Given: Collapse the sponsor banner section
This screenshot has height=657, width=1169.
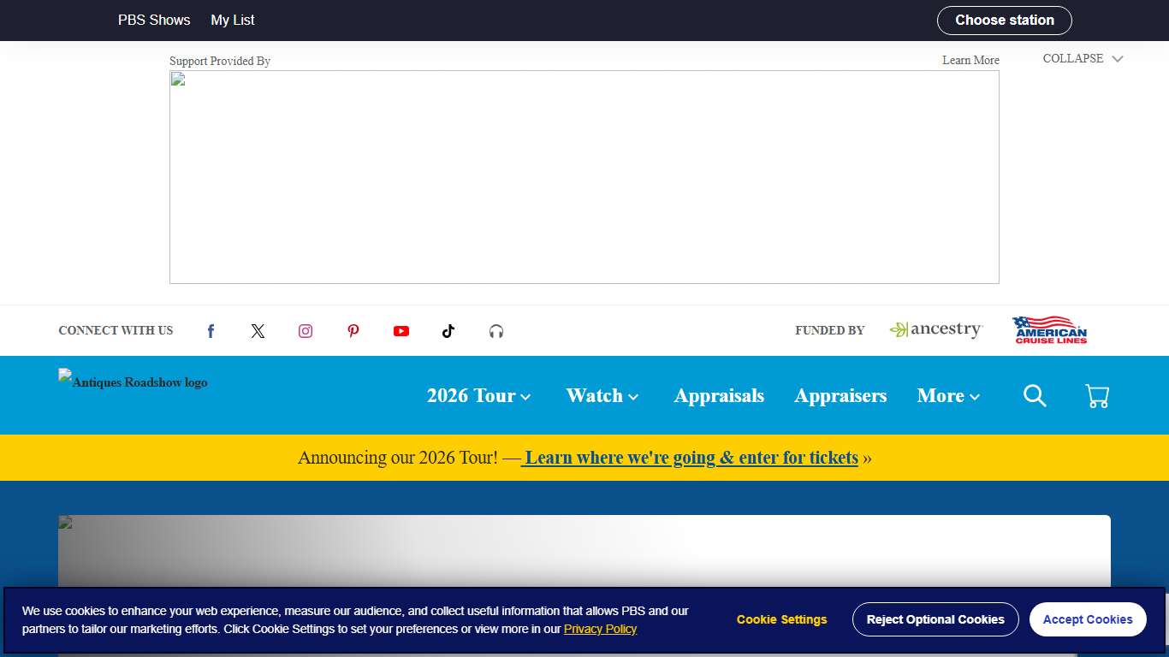Looking at the screenshot, I should 1083,59.
